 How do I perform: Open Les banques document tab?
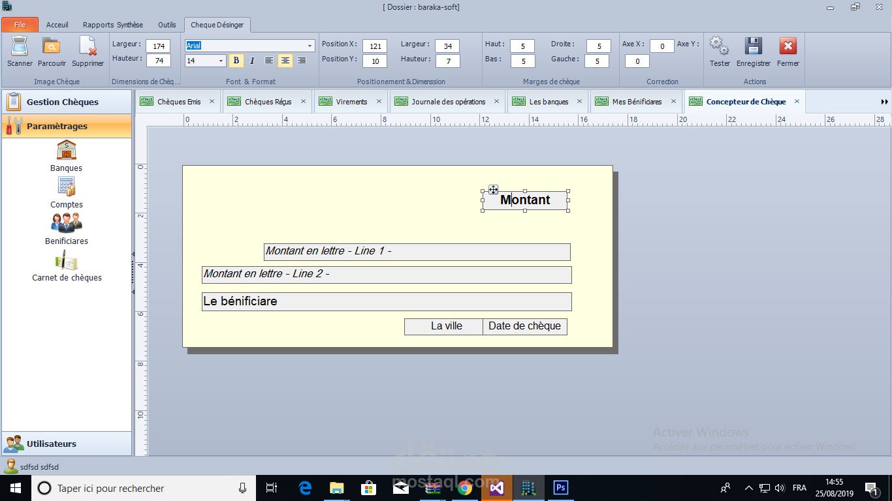549,102
